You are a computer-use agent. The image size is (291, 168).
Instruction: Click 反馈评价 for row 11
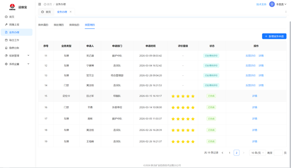pyautogui.click(x=250, y=56)
